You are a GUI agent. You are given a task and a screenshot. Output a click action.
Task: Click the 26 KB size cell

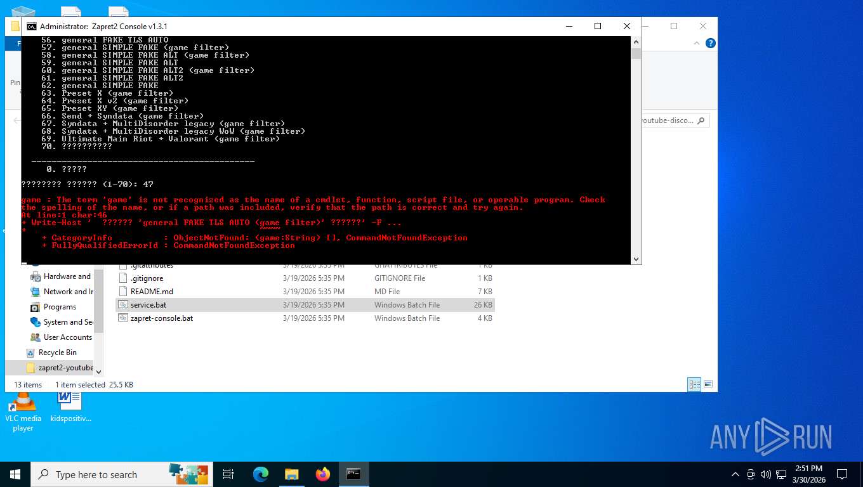coord(483,305)
